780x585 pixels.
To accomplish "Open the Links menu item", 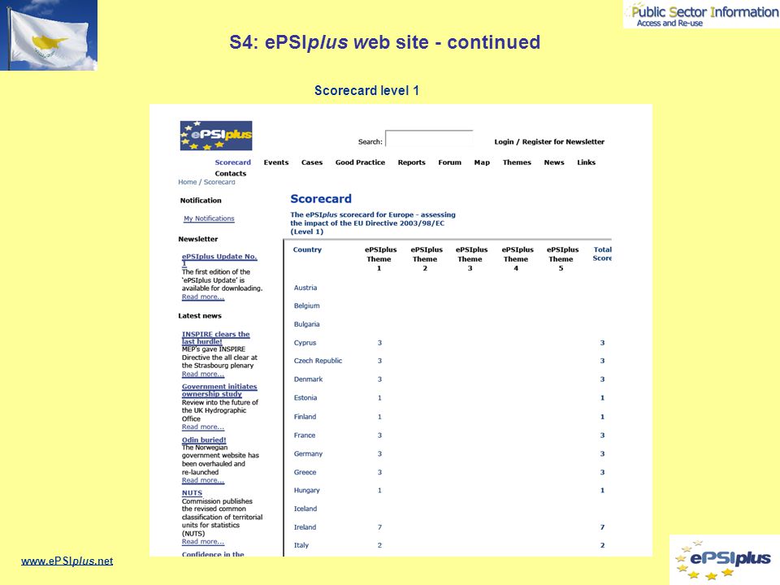I will [586, 162].
